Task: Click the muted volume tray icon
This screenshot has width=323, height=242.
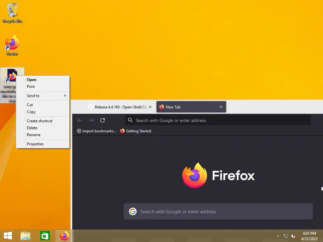Action: click(293, 236)
